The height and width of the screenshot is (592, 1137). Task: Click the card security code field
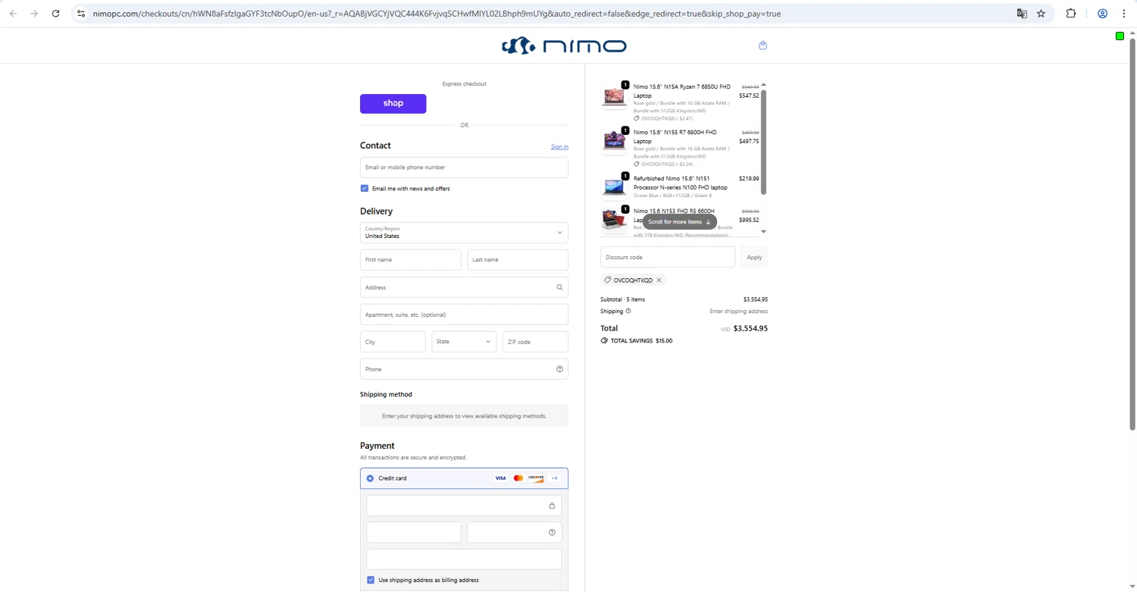click(515, 532)
